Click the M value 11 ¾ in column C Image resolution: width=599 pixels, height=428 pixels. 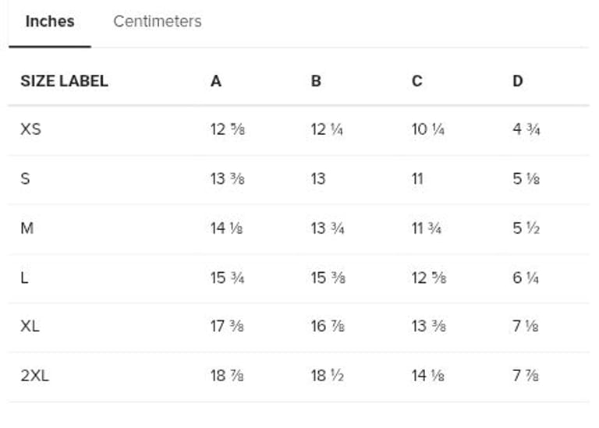[428, 228]
